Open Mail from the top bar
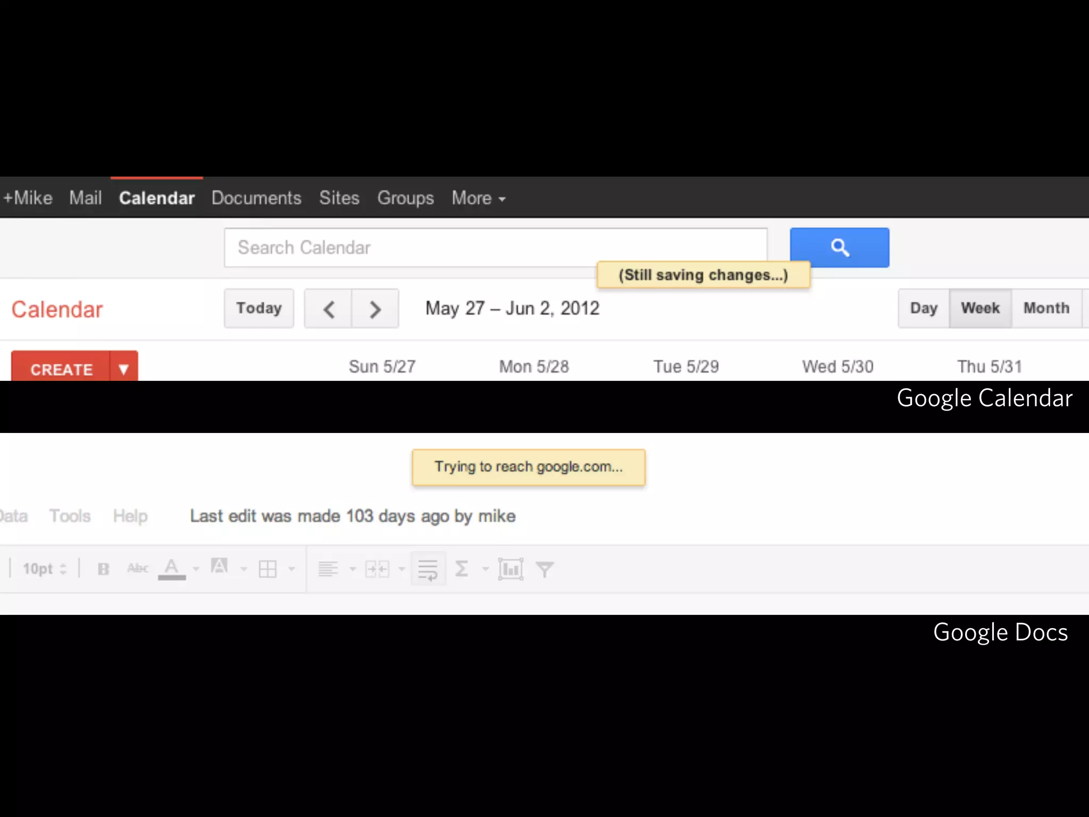The width and height of the screenshot is (1089, 817). click(85, 198)
